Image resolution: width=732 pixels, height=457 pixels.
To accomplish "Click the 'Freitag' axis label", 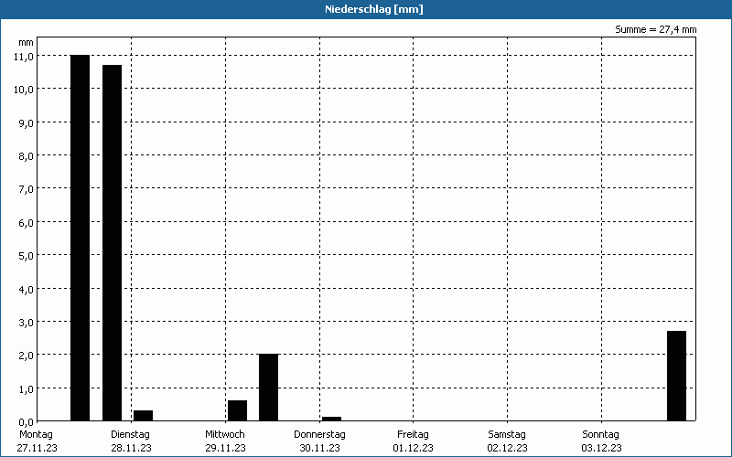I will pos(414,435).
